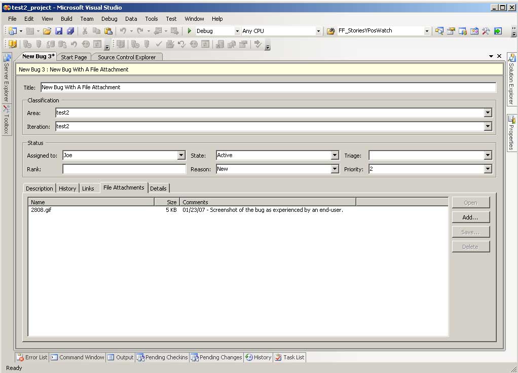Switch to the Start Page tab
This screenshot has width=518, height=373.
(x=73, y=57)
